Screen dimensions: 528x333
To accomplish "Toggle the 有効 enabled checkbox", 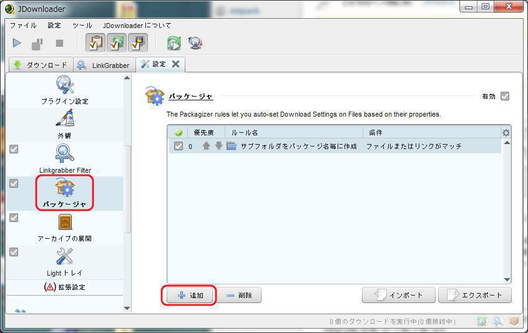I will coord(505,96).
